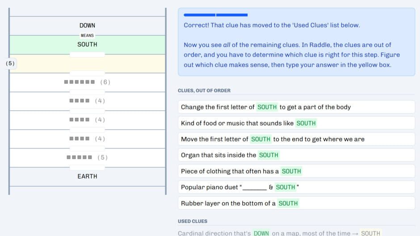Choose the 'Popular piano duet' clue
420x236 pixels.
[296, 187]
